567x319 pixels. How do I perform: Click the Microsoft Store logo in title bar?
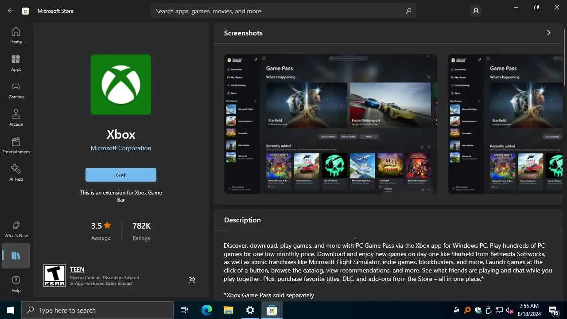(26, 11)
